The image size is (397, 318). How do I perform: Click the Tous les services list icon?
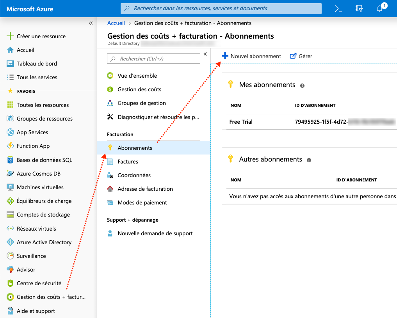10,77
